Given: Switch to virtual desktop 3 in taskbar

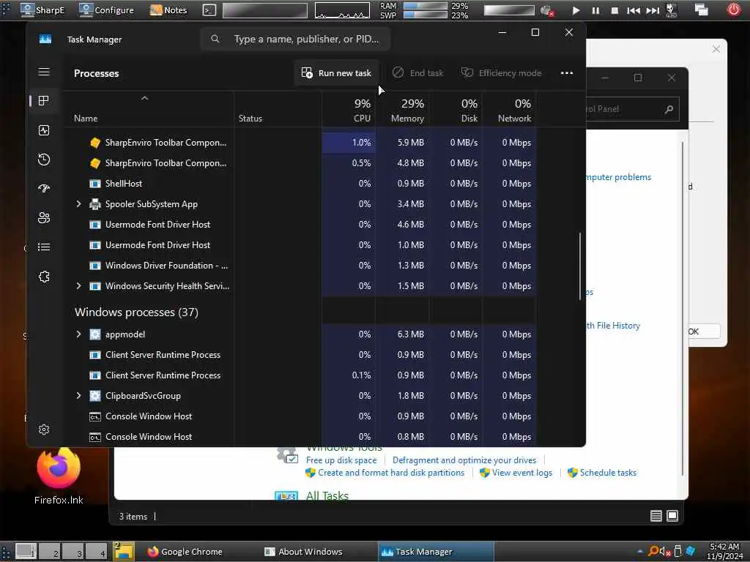Looking at the screenshot, I should (73, 552).
